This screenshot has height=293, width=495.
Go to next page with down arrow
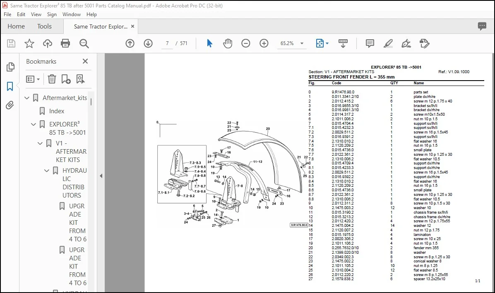pyautogui.click(x=148, y=43)
